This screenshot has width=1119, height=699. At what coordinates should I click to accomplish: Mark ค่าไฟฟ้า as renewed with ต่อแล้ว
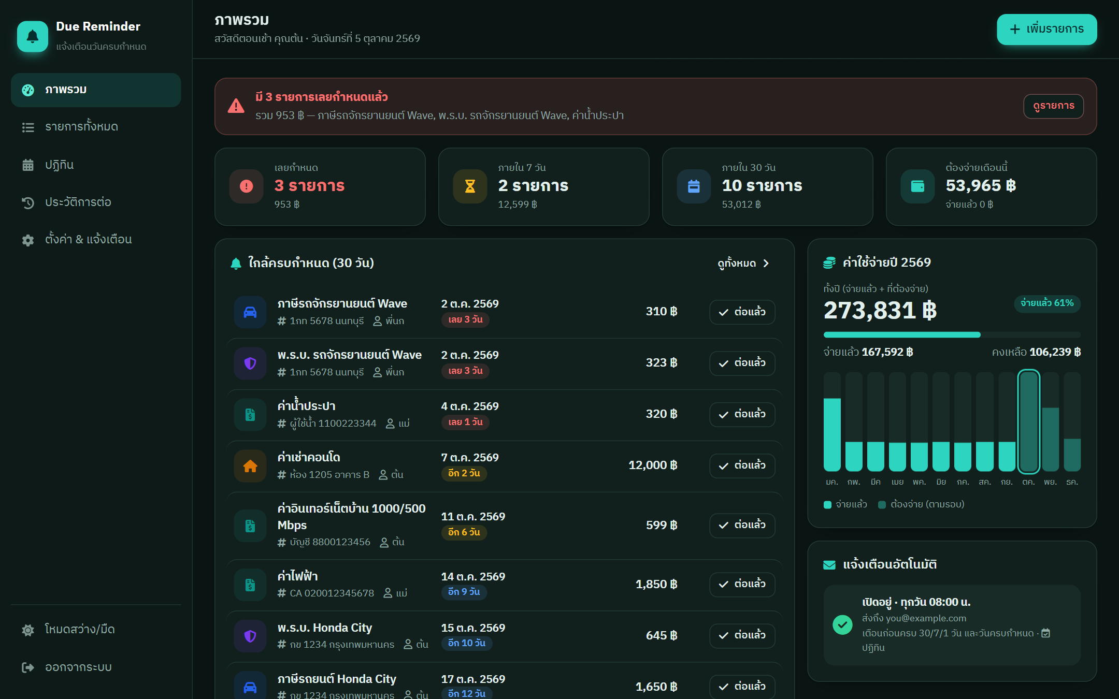[x=742, y=585]
